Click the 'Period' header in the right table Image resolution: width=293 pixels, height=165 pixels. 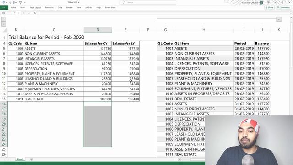(x=244, y=44)
